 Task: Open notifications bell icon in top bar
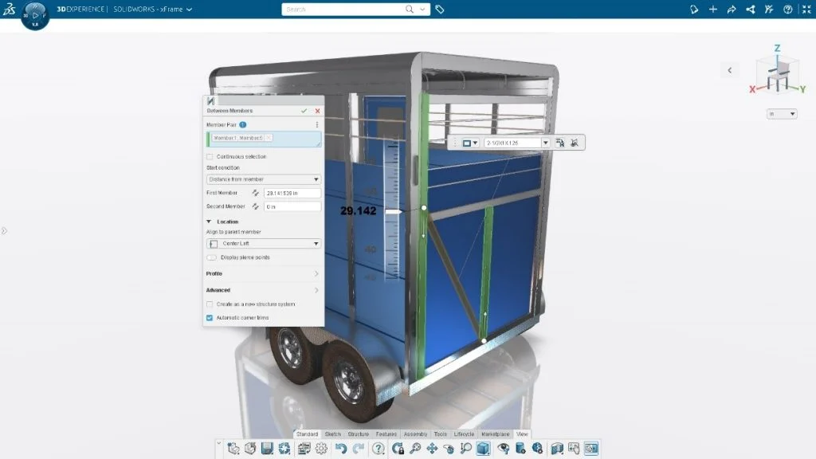694,10
